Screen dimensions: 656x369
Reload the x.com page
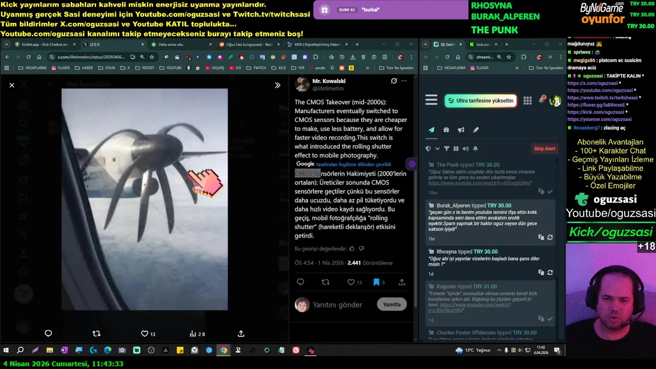tap(29, 57)
